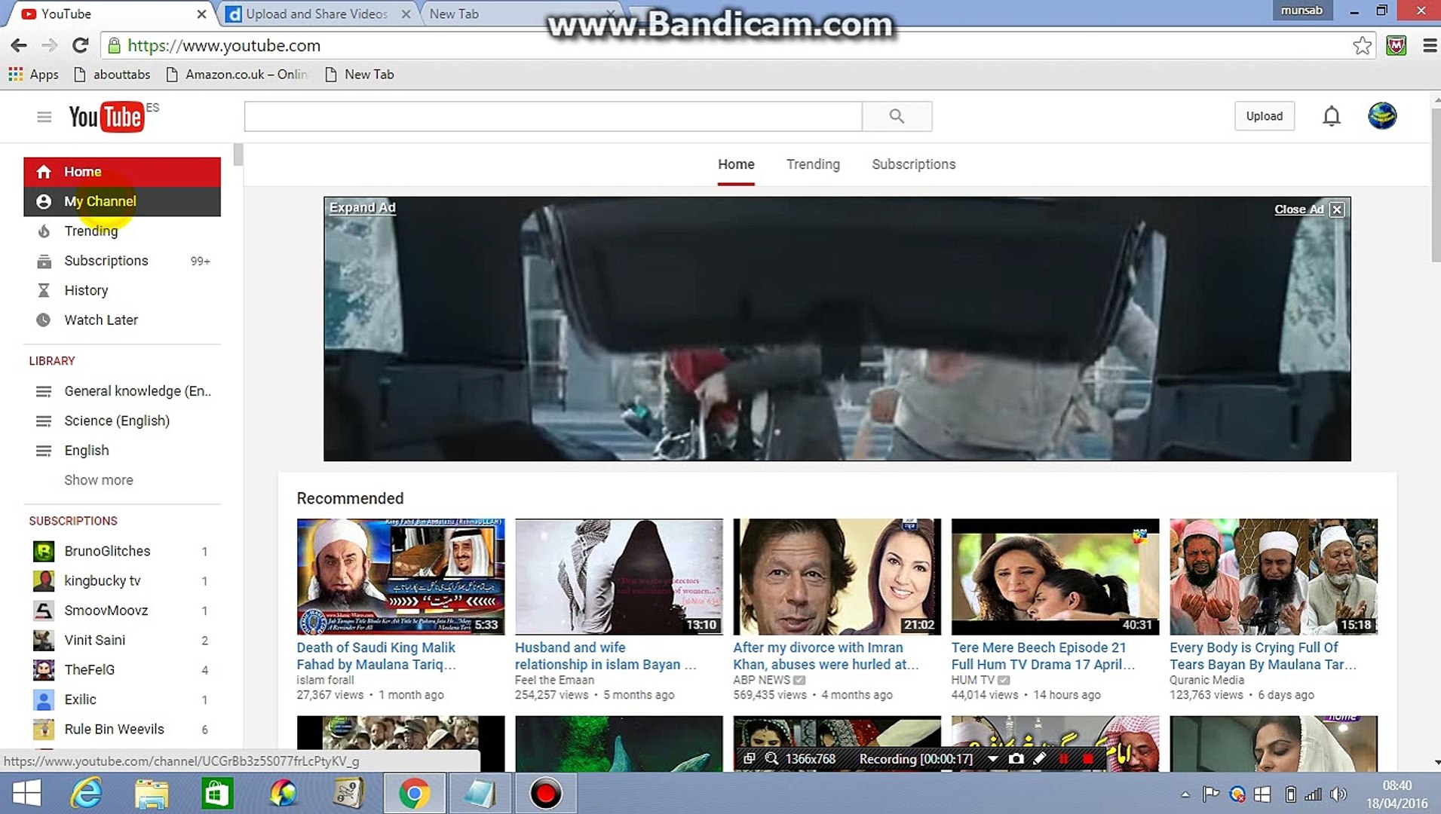This screenshot has height=814, width=1441.
Task: Close the ad with the X icon
Action: (x=1337, y=210)
